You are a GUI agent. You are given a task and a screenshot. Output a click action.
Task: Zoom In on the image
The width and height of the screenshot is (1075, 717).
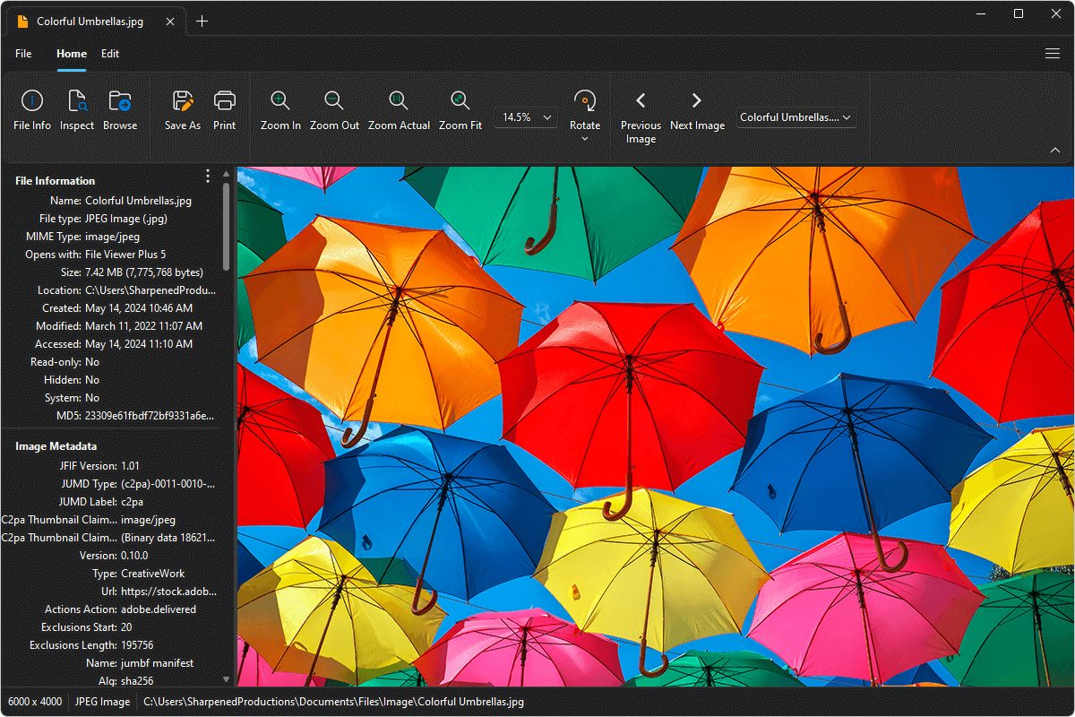(x=280, y=110)
